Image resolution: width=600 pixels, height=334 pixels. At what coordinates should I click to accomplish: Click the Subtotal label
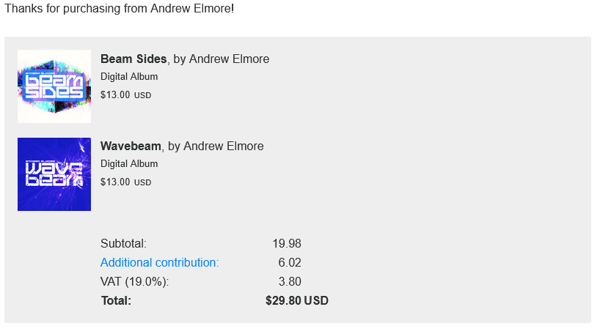[x=123, y=244]
